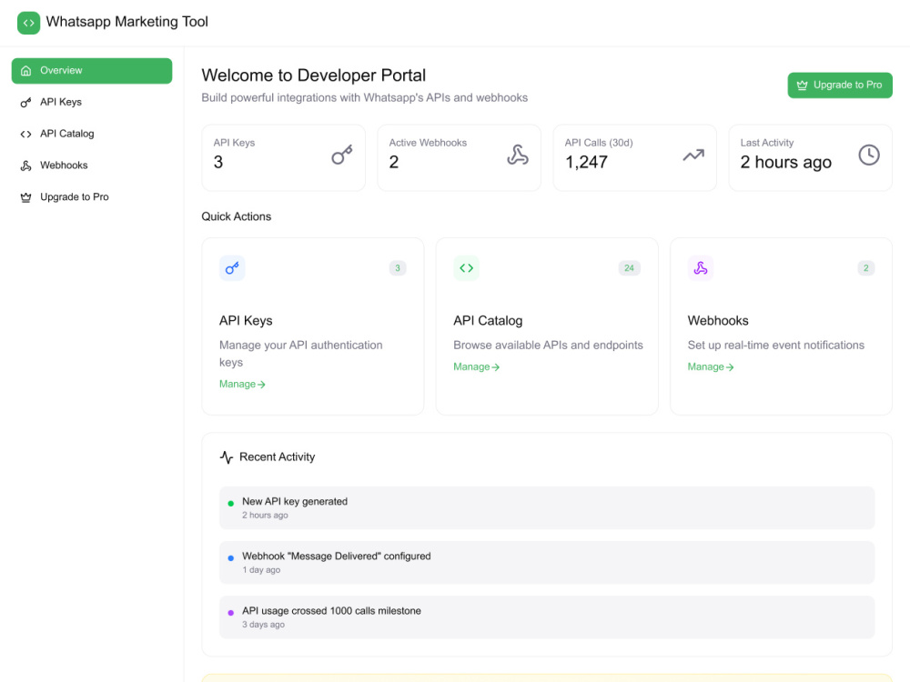Screen dimensions: 910x682
Task: Click the green code icon in API Catalog quick action
Action: [x=466, y=268]
